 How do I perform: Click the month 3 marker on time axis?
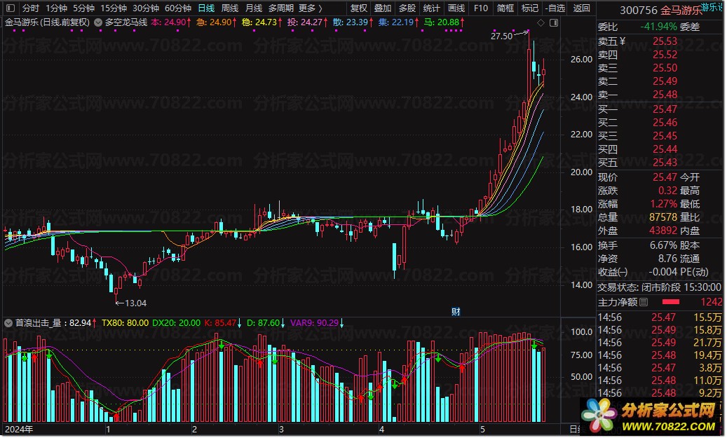point(281,430)
